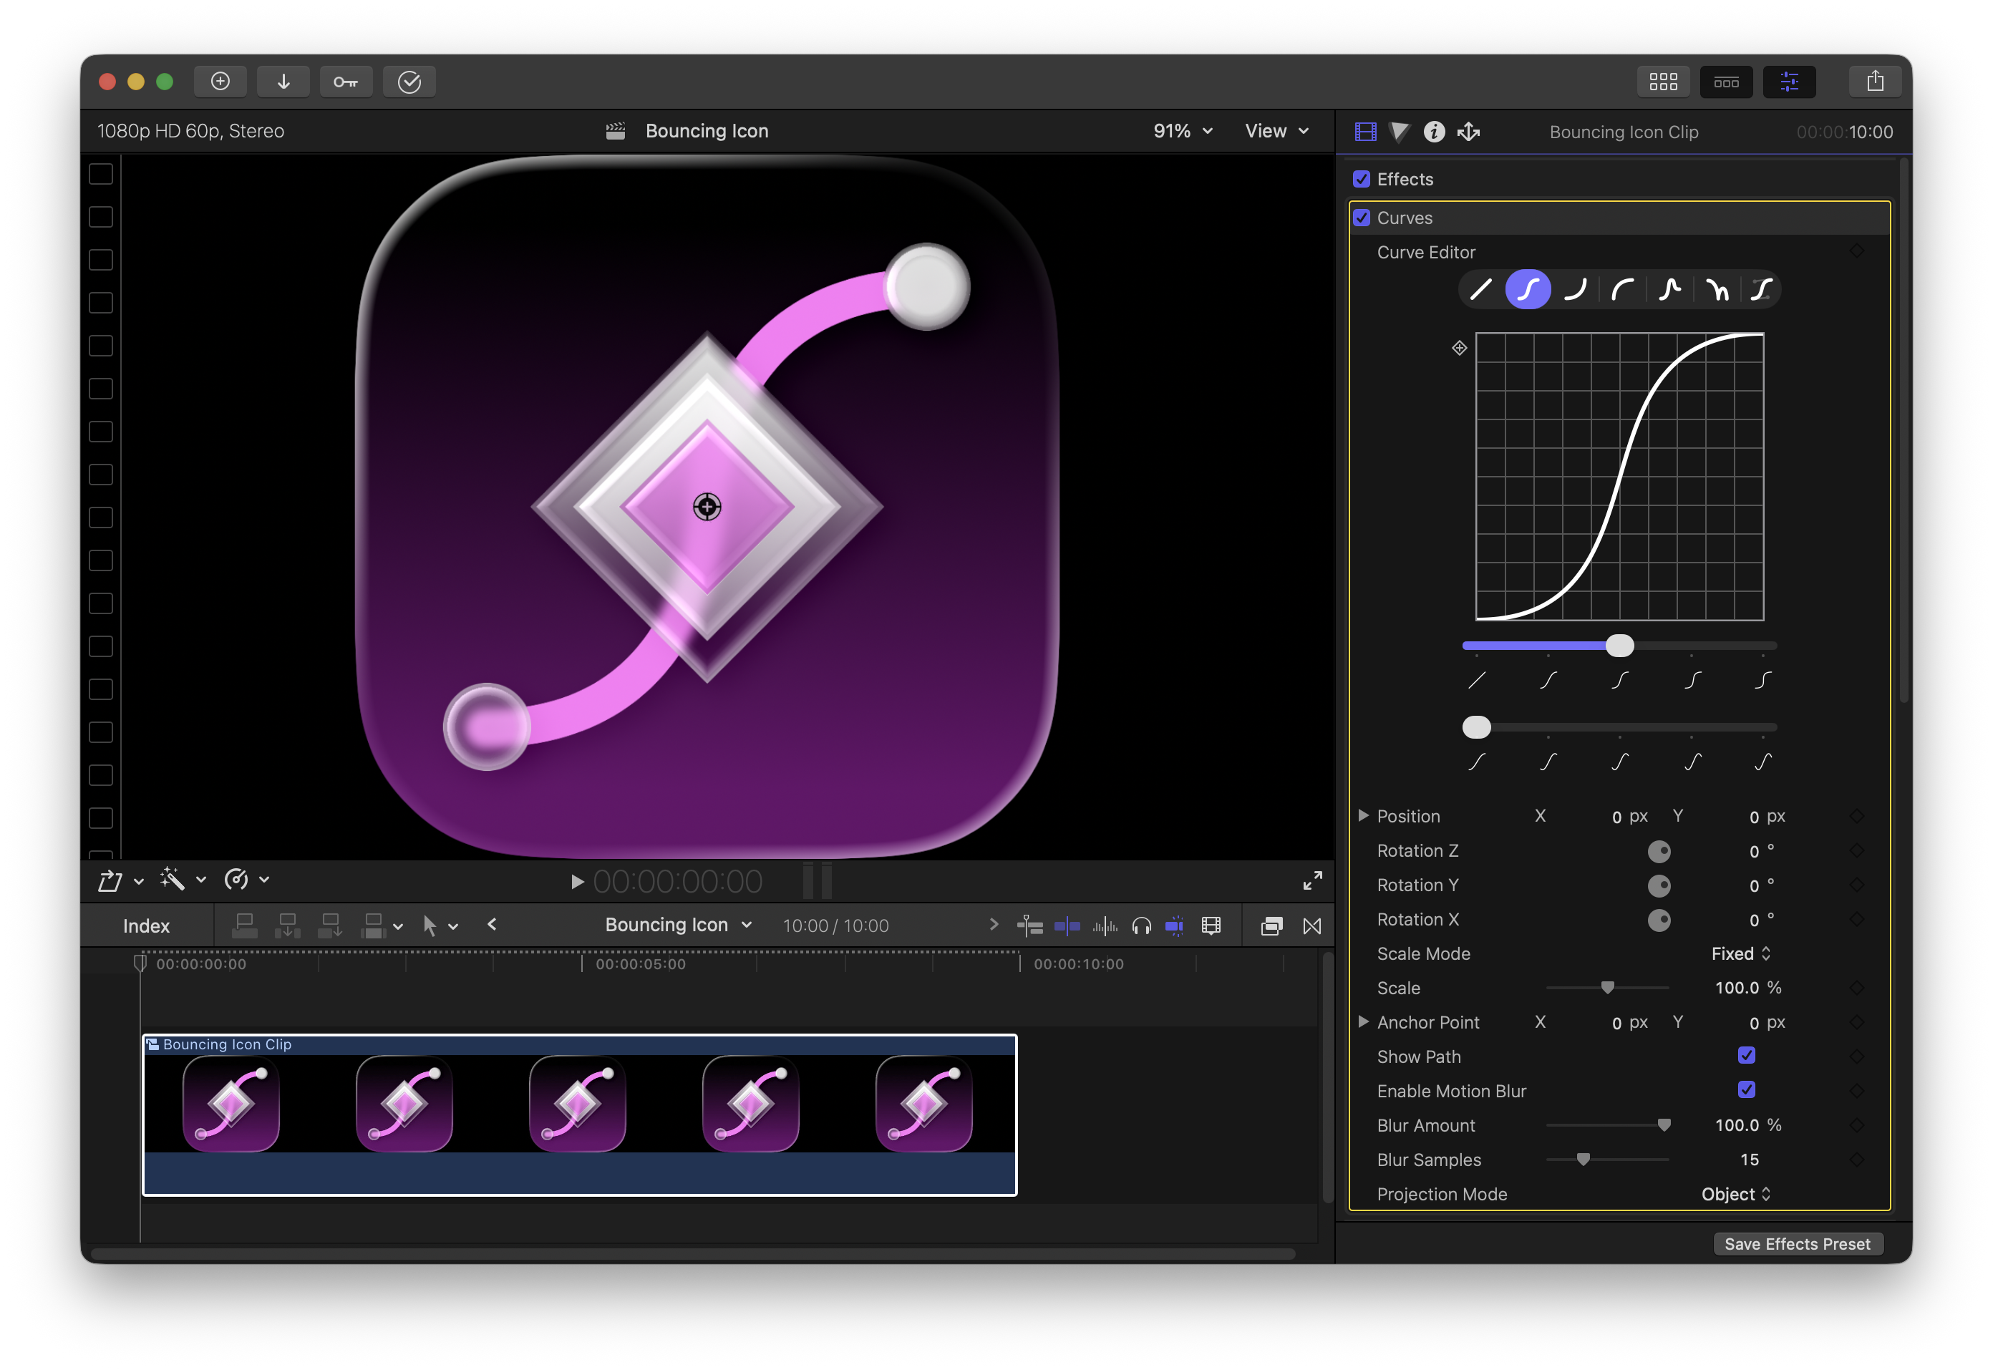
Task: Click the viewer fullscreen arrows icon
Action: tap(1311, 880)
